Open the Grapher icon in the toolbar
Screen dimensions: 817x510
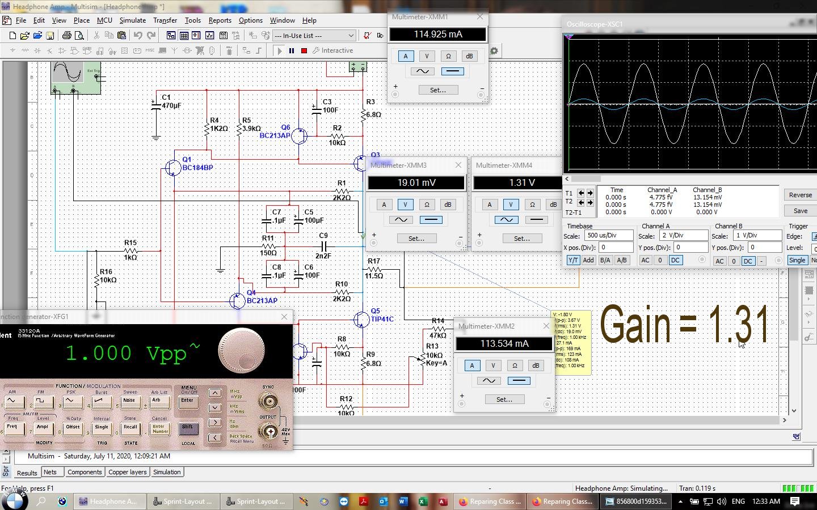click(209, 35)
